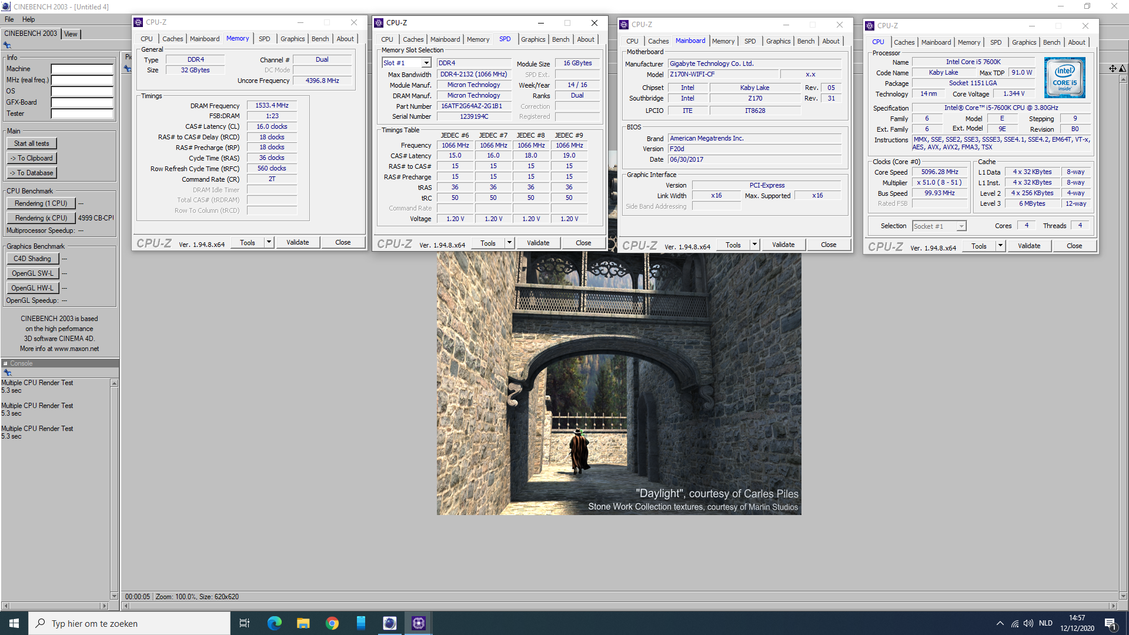The width and height of the screenshot is (1129, 635).
Task: Select About tab in the CPU tab CPU-Z window
Action: 1077,42
